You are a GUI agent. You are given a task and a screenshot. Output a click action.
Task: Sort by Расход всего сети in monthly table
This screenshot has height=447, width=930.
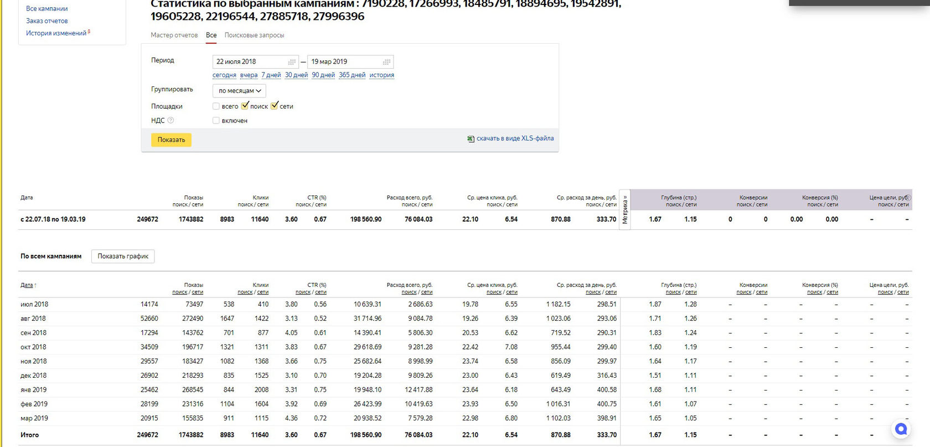(427, 292)
